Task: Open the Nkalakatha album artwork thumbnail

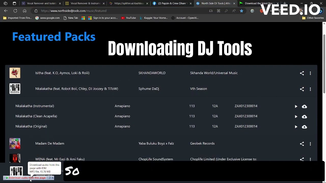Action: (x=15, y=89)
